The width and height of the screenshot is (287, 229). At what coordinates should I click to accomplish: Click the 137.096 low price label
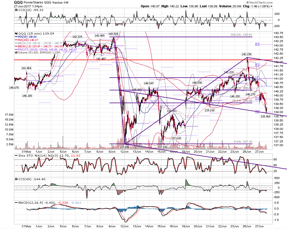125,147
